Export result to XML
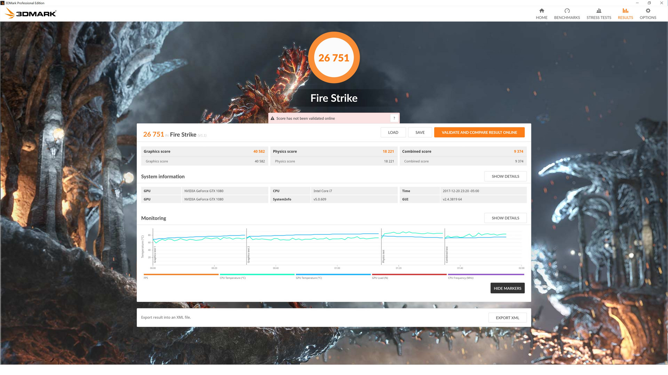 click(x=507, y=318)
